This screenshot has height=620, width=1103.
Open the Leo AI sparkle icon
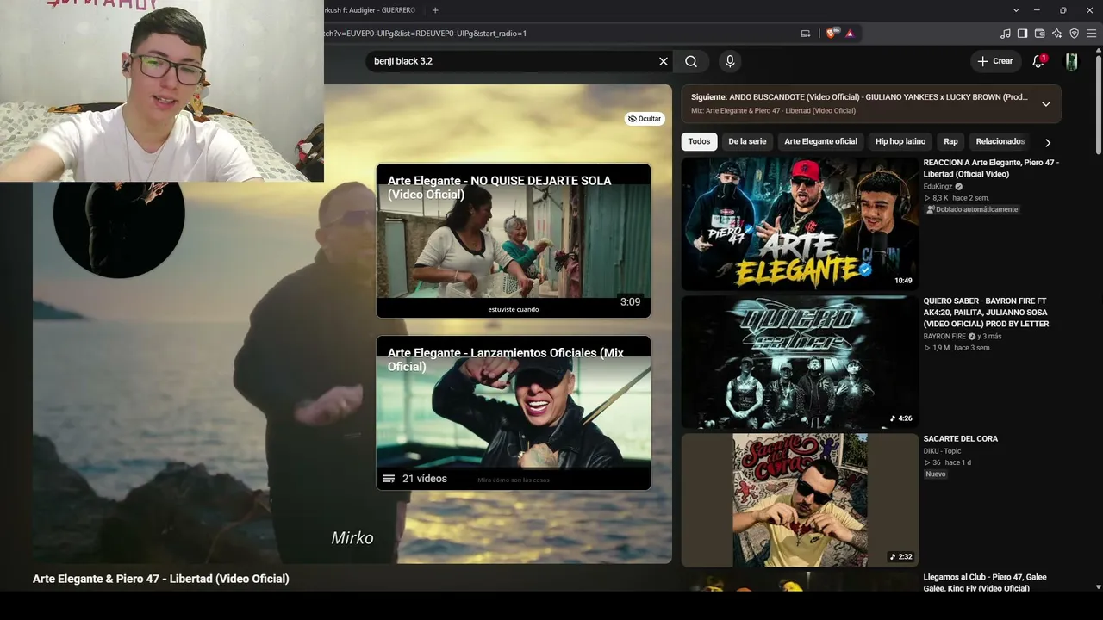(1057, 34)
